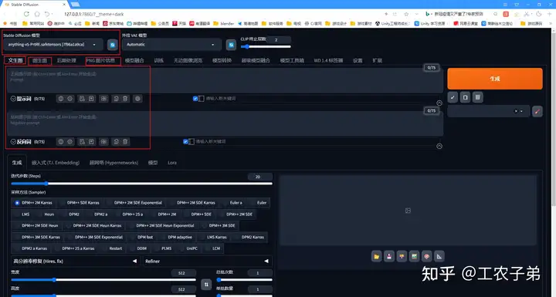Click the orange 生成 generate button
Image resolution: width=556 pixels, height=297 pixels.
coord(495,79)
